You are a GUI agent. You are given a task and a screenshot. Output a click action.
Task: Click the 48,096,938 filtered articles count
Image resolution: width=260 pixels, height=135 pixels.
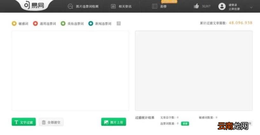point(241,23)
